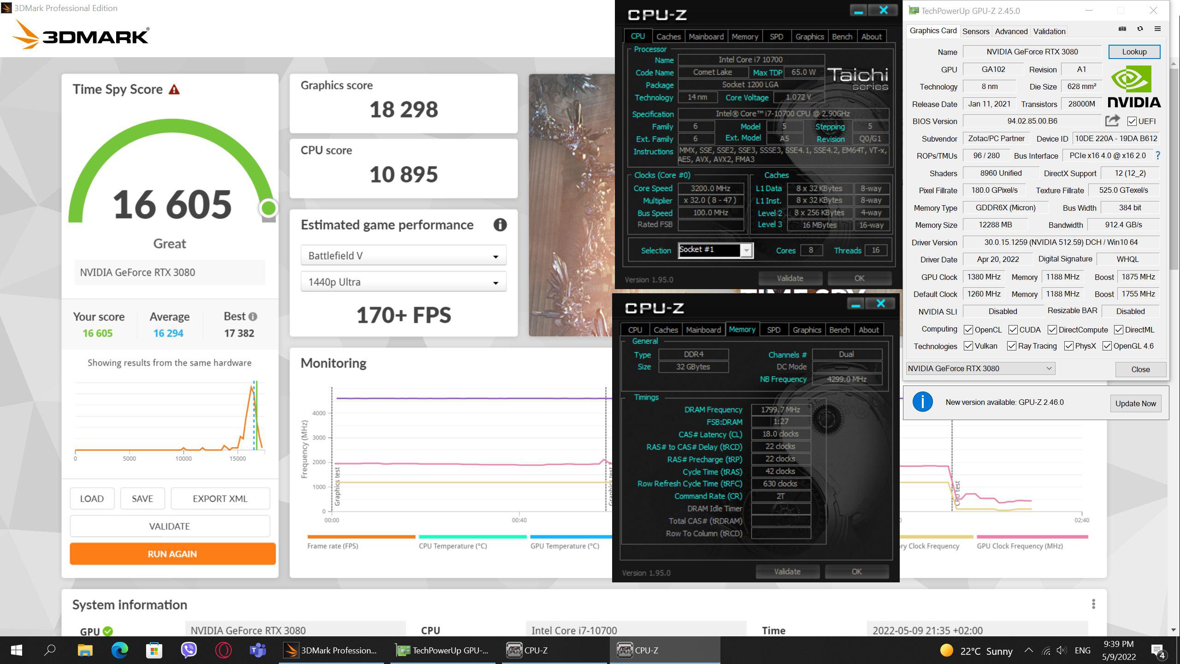Screen dimensions: 1180x664
Task: Expand the Battlefield V game dropdown
Action: point(403,255)
